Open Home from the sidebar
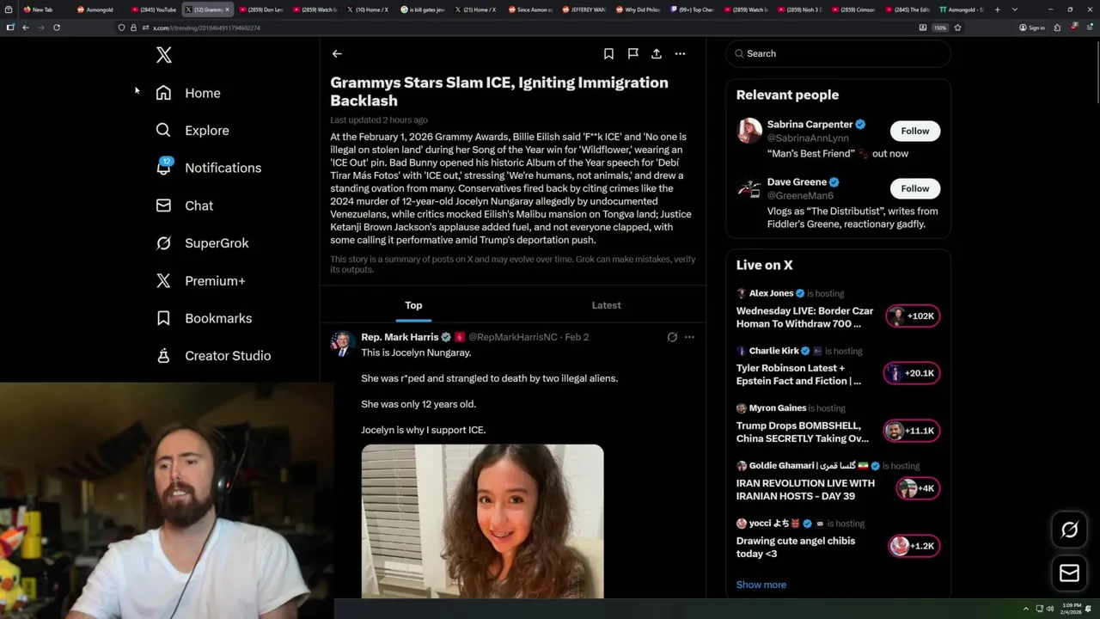Image resolution: width=1100 pixels, height=619 pixels. (188, 93)
